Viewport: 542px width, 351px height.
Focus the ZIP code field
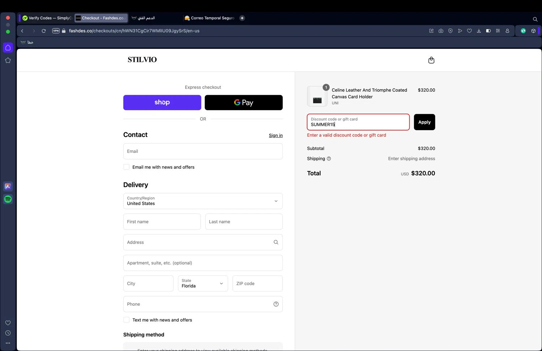(258, 283)
